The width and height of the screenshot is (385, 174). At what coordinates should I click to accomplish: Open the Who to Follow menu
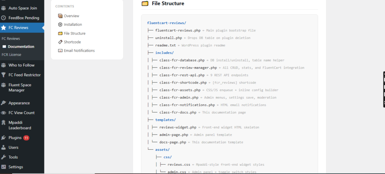[x=22, y=65]
